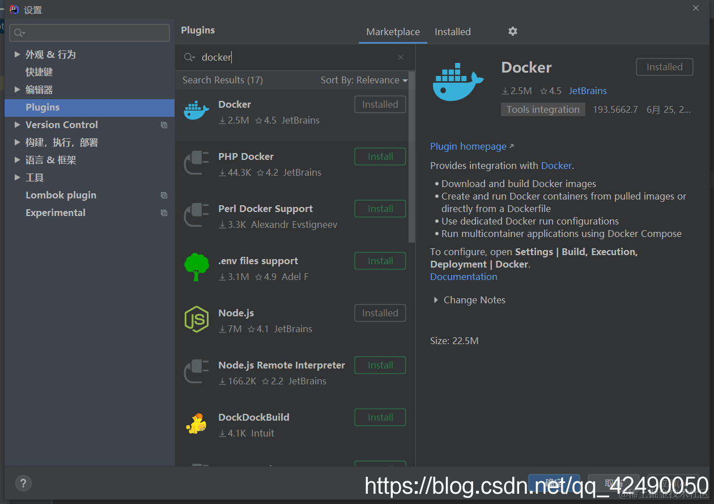Expand the Change Notes section
The width and height of the screenshot is (714, 504).
coord(436,300)
